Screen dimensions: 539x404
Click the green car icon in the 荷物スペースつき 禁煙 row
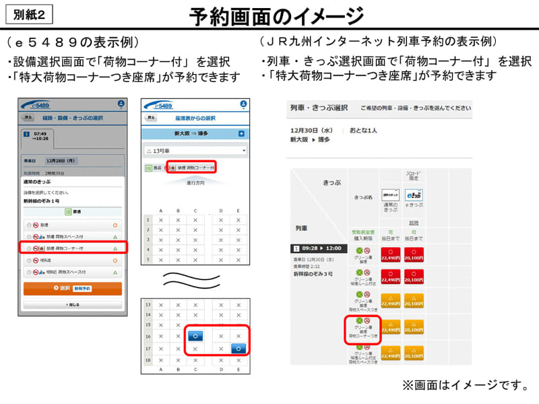coord(360,294)
